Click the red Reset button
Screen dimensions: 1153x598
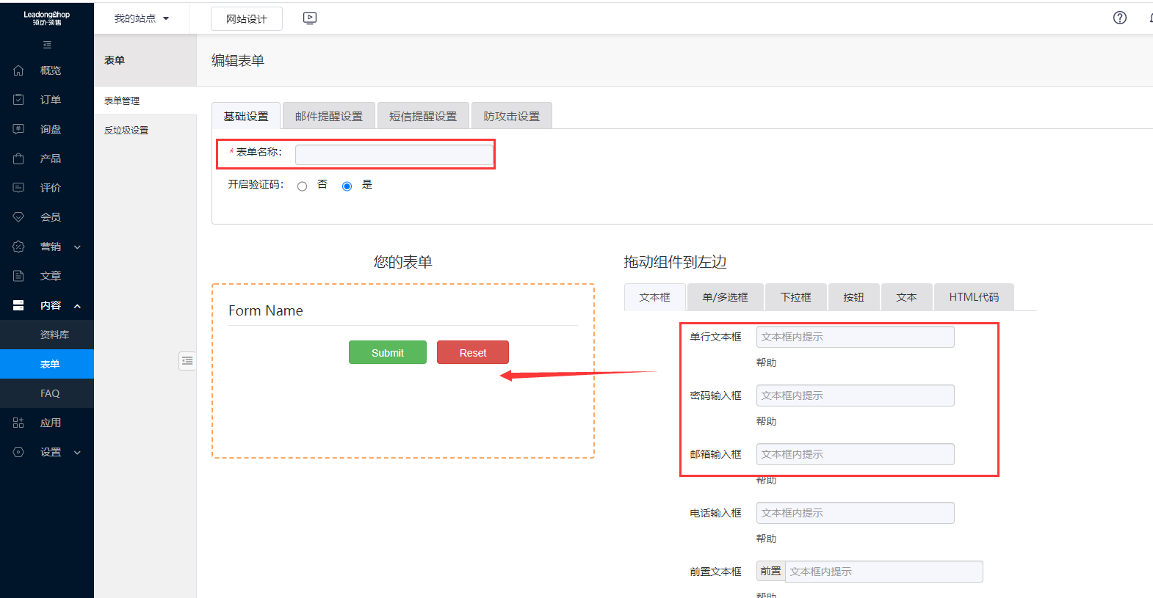pyautogui.click(x=472, y=353)
